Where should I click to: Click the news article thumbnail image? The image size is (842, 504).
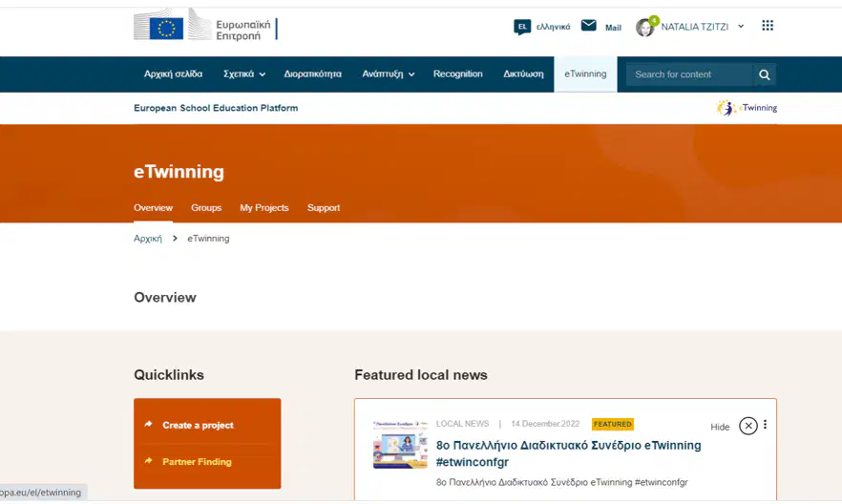[x=401, y=445]
